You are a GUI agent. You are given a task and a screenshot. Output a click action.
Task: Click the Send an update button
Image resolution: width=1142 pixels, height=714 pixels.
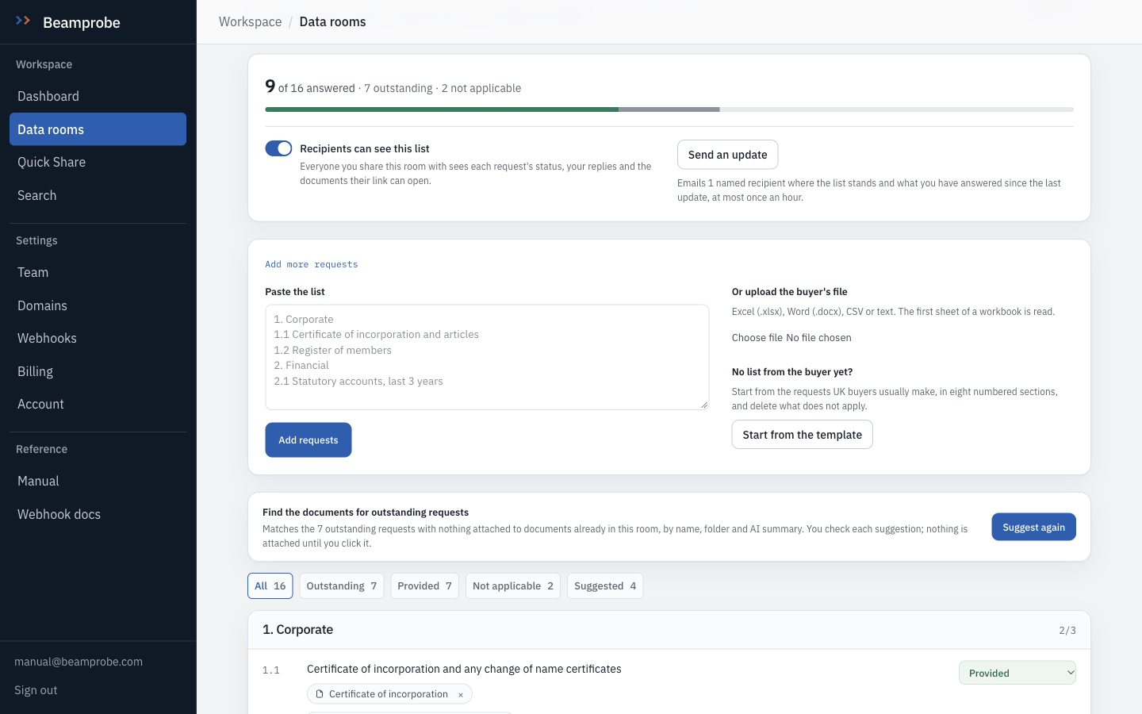(x=728, y=155)
